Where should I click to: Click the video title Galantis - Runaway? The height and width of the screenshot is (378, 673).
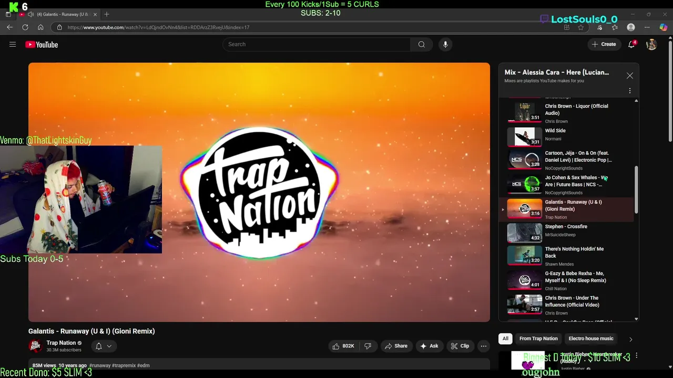pyautogui.click(x=91, y=331)
